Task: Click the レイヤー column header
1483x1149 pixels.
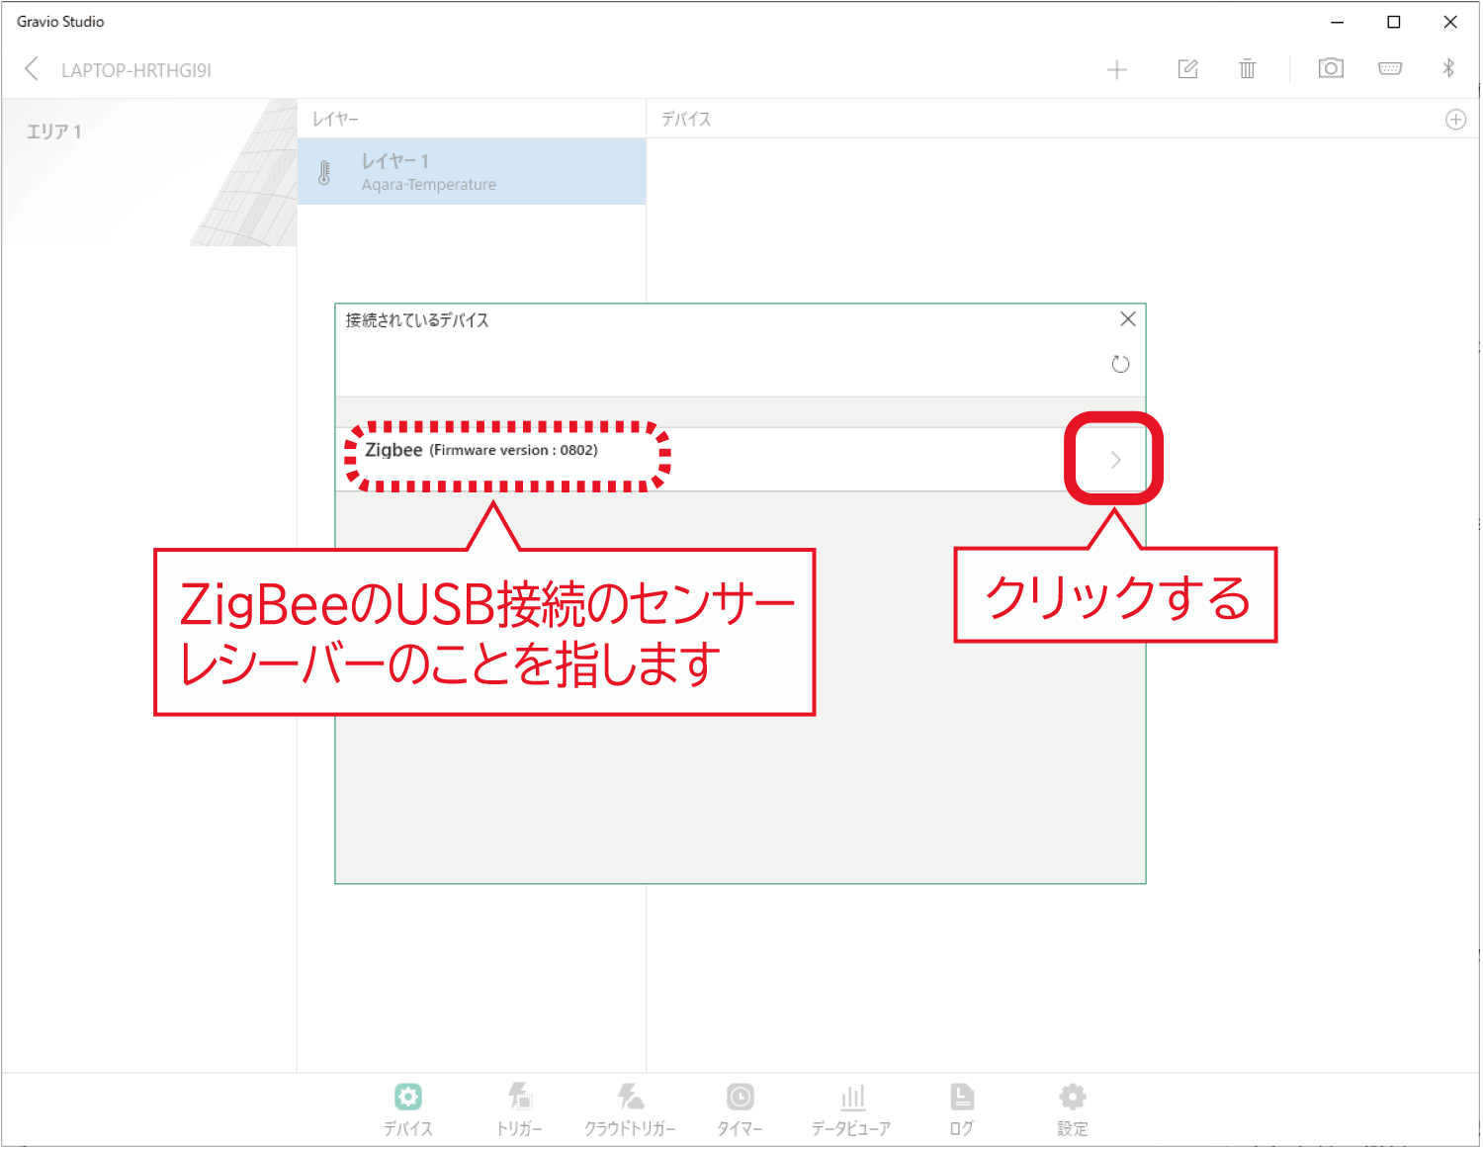Action: (335, 119)
